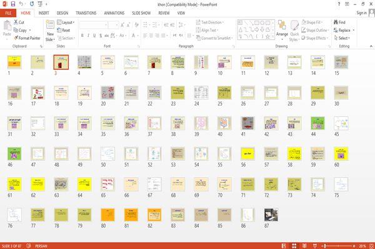
Task: Switch to Slide Sorter view icon
Action: (294, 246)
